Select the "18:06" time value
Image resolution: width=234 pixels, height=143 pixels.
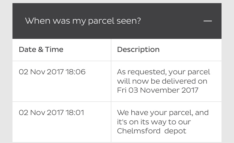76,72
